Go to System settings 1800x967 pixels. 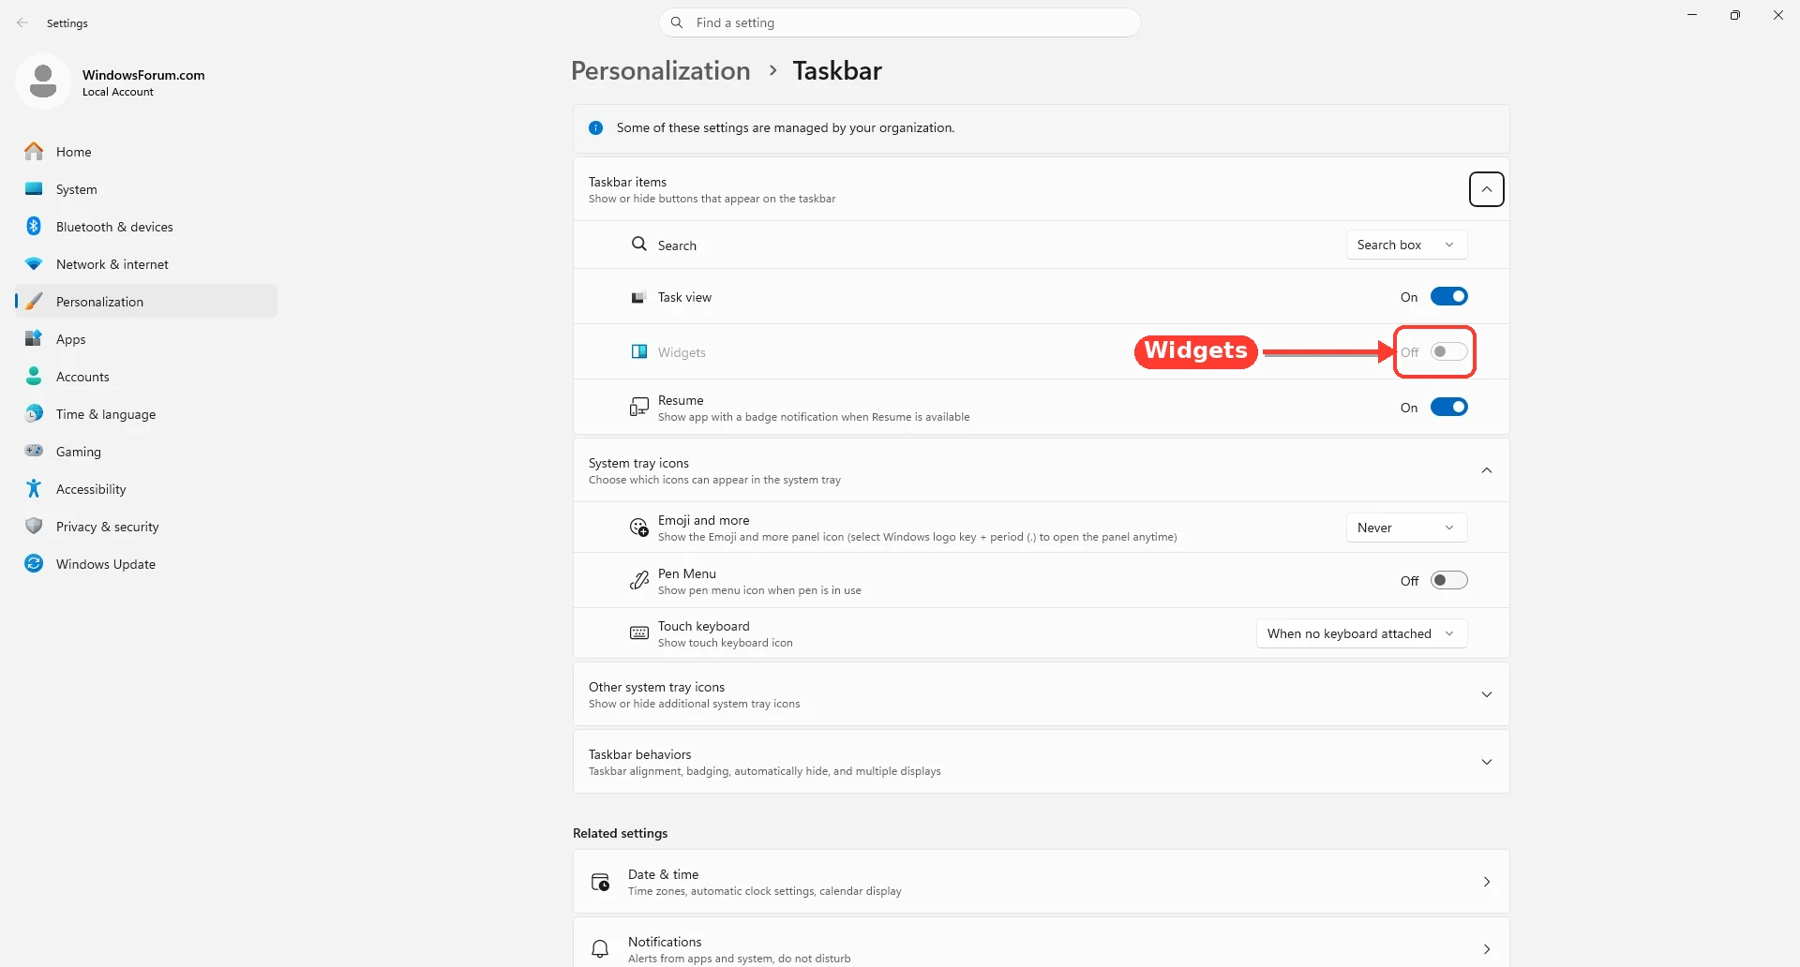(146, 188)
